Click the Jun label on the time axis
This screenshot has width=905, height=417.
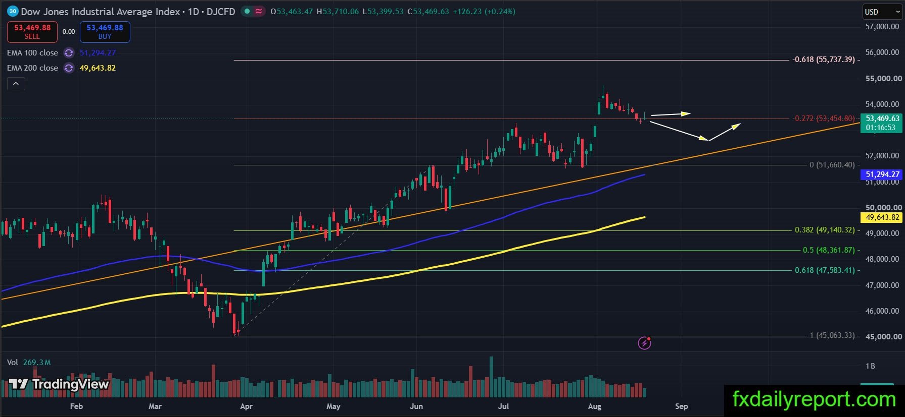click(416, 406)
